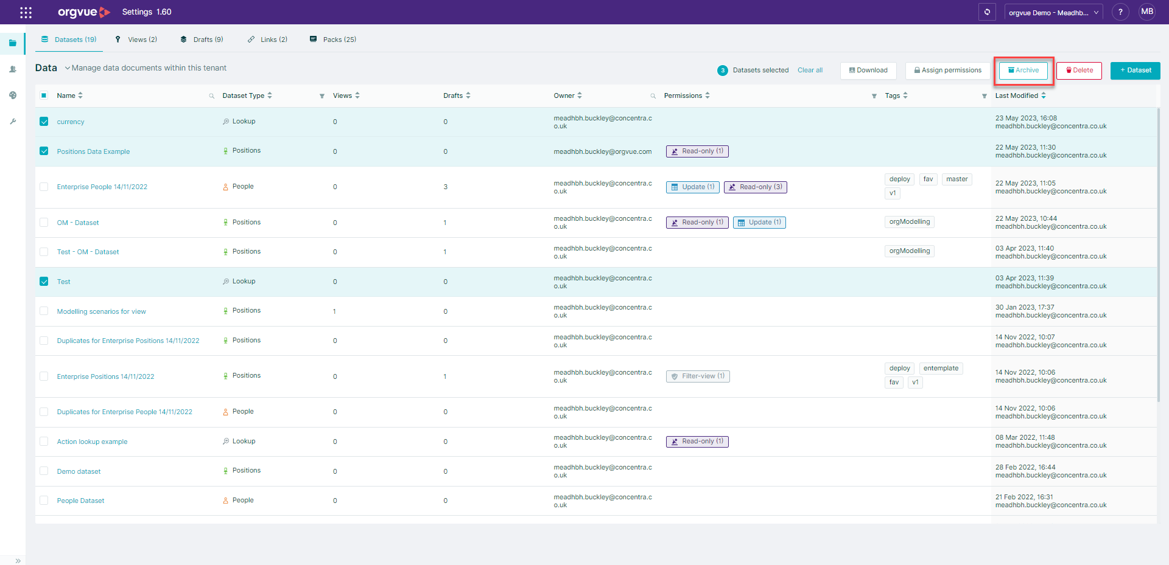1169x565 pixels.
Task: Toggle the select-all header checkbox
Action: [44, 95]
